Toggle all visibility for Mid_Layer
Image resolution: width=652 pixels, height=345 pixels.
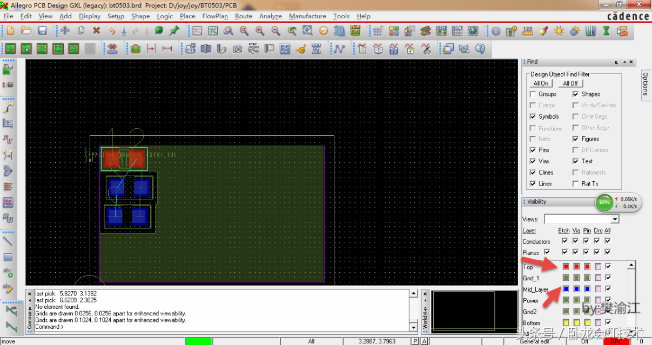pos(608,289)
